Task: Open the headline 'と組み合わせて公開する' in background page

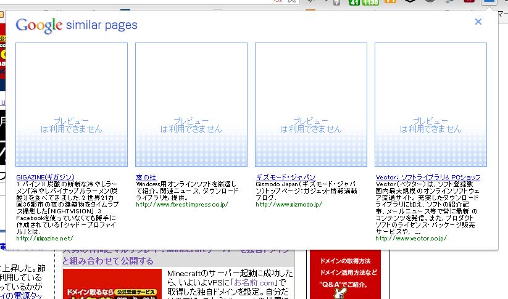Action: (108, 261)
